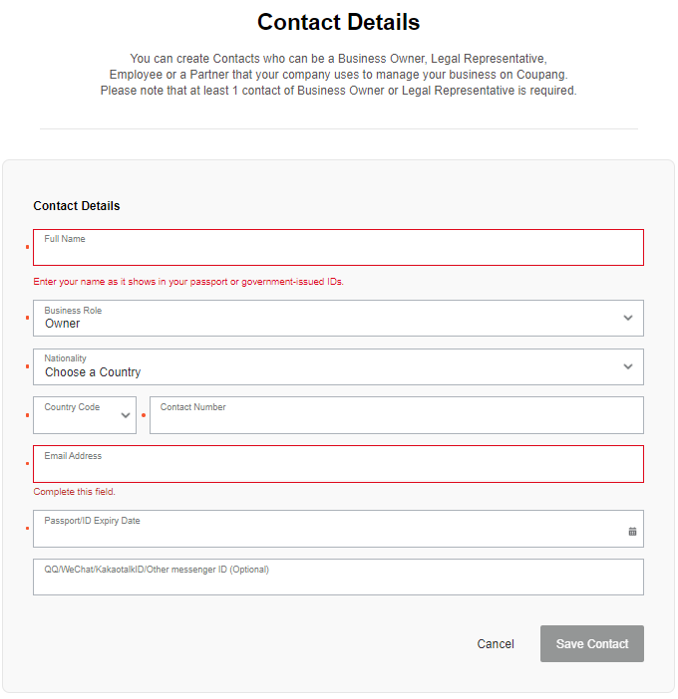Click the required marker beside Full Name

tap(27, 246)
